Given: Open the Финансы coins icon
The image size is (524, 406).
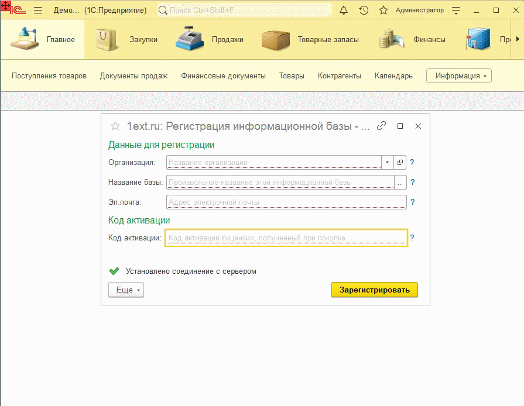Looking at the screenshot, I should point(389,39).
